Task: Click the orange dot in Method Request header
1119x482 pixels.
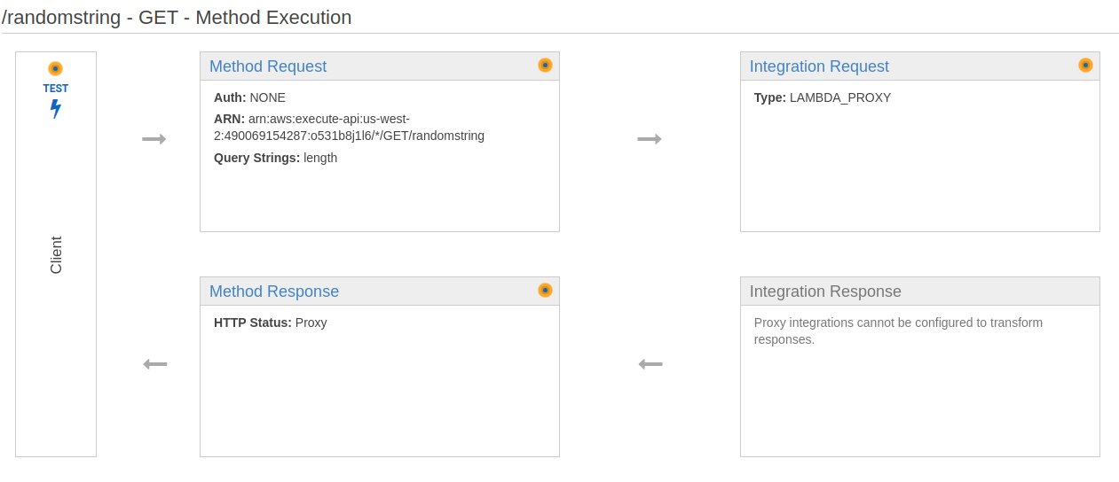Action: tap(545, 65)
